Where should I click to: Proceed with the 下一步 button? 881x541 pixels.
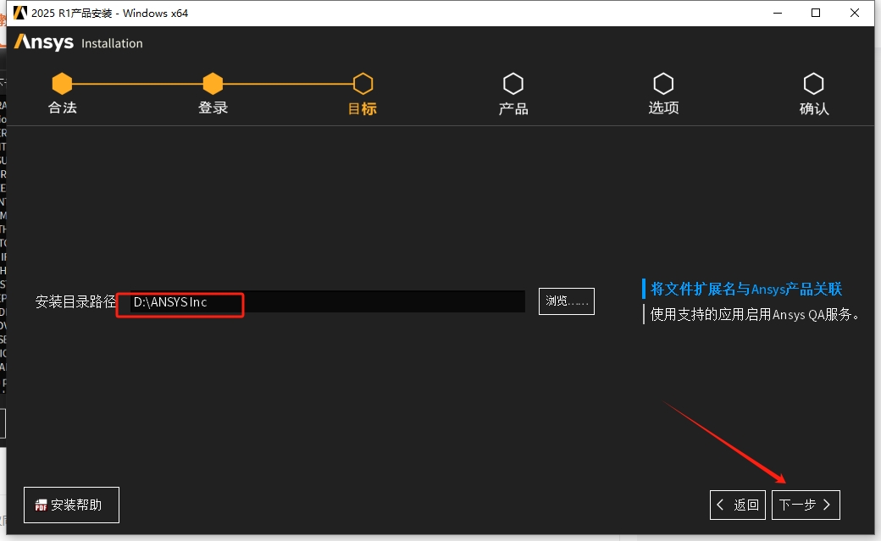(x=806, y=505)
